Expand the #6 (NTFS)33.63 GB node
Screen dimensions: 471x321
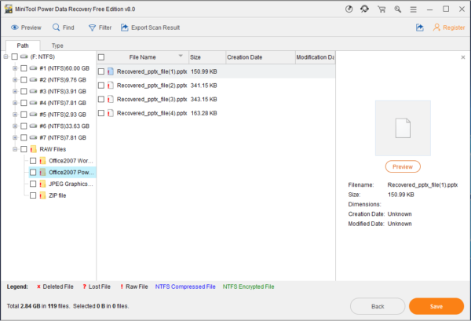click(15, 126)
